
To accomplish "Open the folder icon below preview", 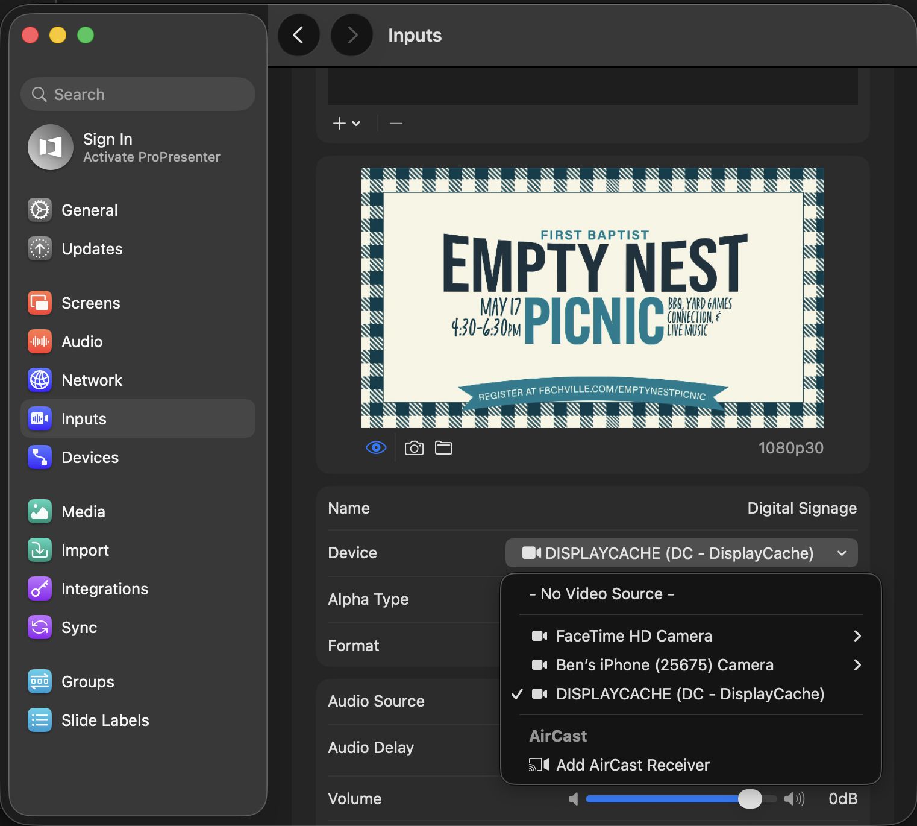I will (x=444, y=447).
